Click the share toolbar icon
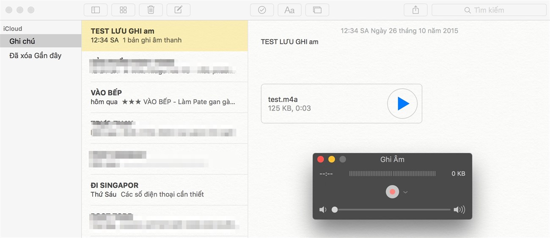This screenshot has height=238, width=550. (x=415, y=10)
